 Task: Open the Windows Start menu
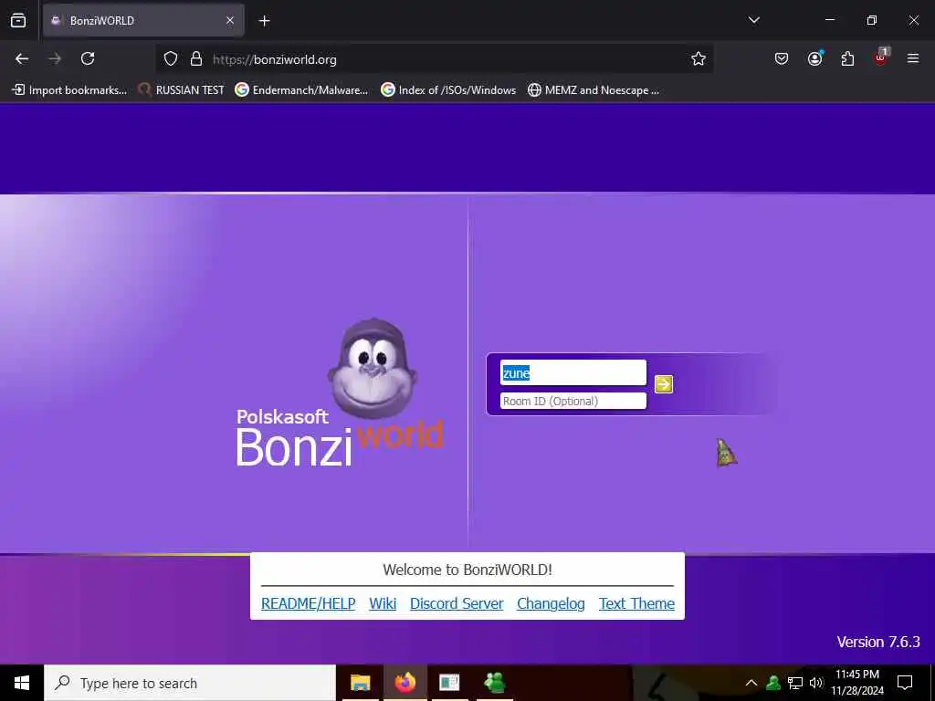[x=22, y=683]
